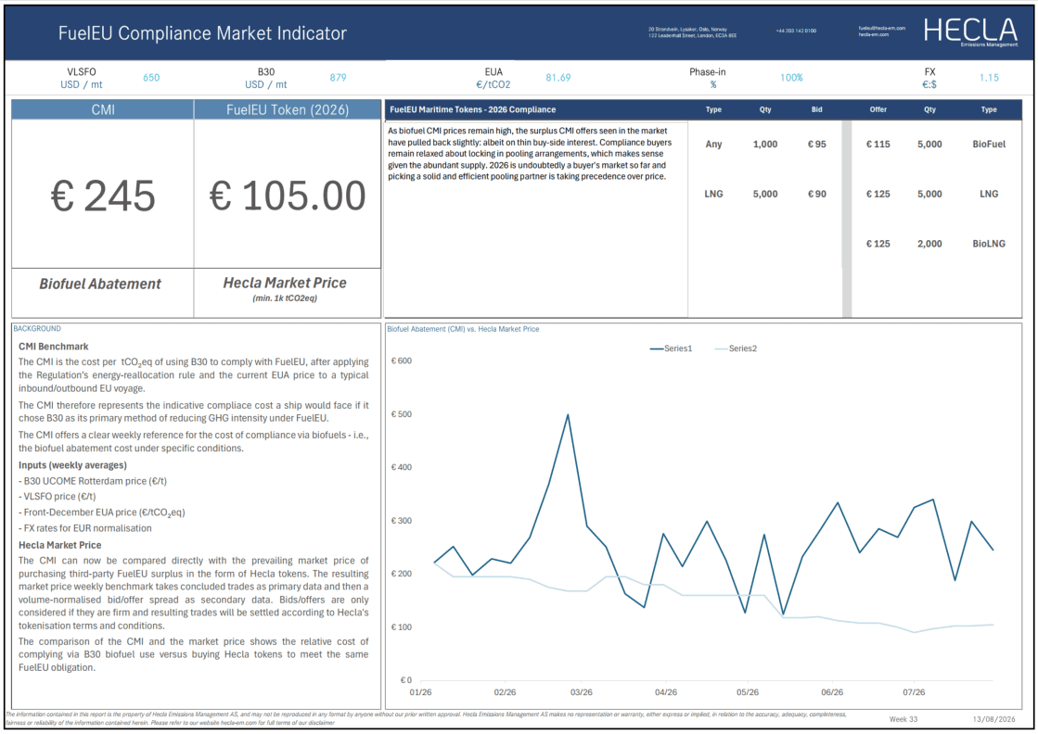Click the Series2 legend entry
Image resolution: width=1038 pixels, height=734 pixels.
pos(736,348)
